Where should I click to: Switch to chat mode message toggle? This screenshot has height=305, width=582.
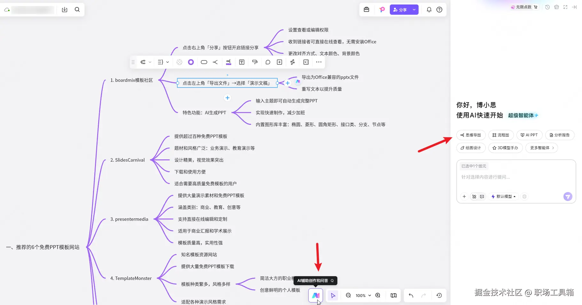coord(482,197)
